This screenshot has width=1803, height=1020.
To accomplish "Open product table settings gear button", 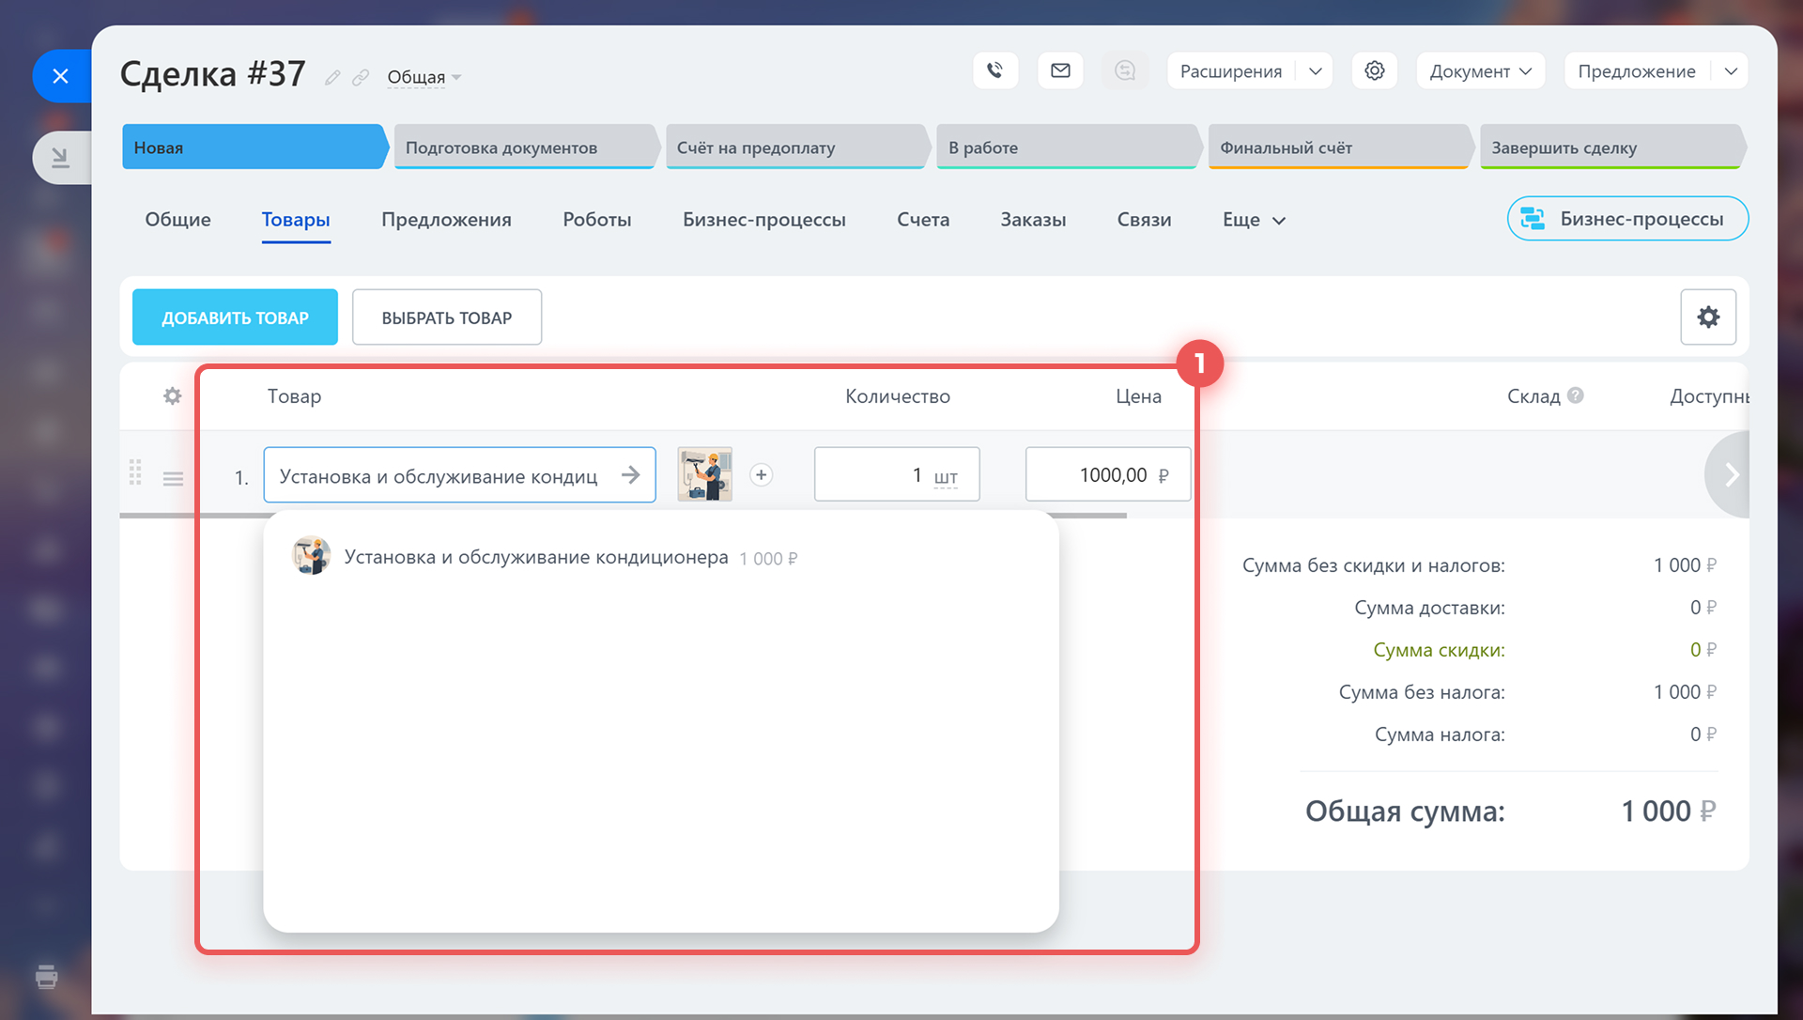I will coord(1707,317).
